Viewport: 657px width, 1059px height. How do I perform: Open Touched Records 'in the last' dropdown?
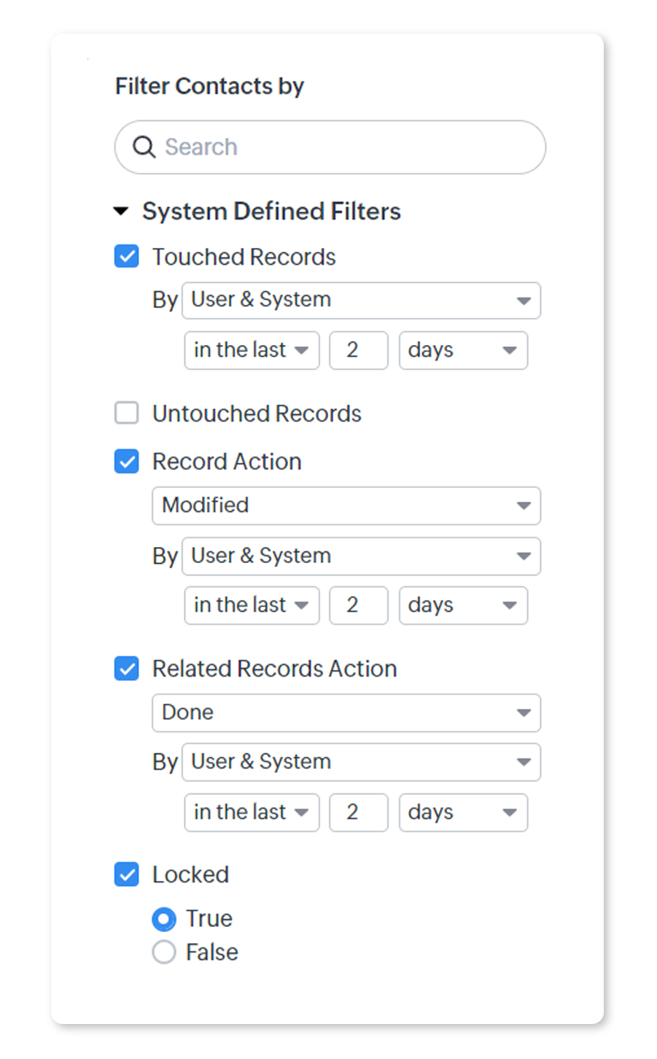pos(252,351)
